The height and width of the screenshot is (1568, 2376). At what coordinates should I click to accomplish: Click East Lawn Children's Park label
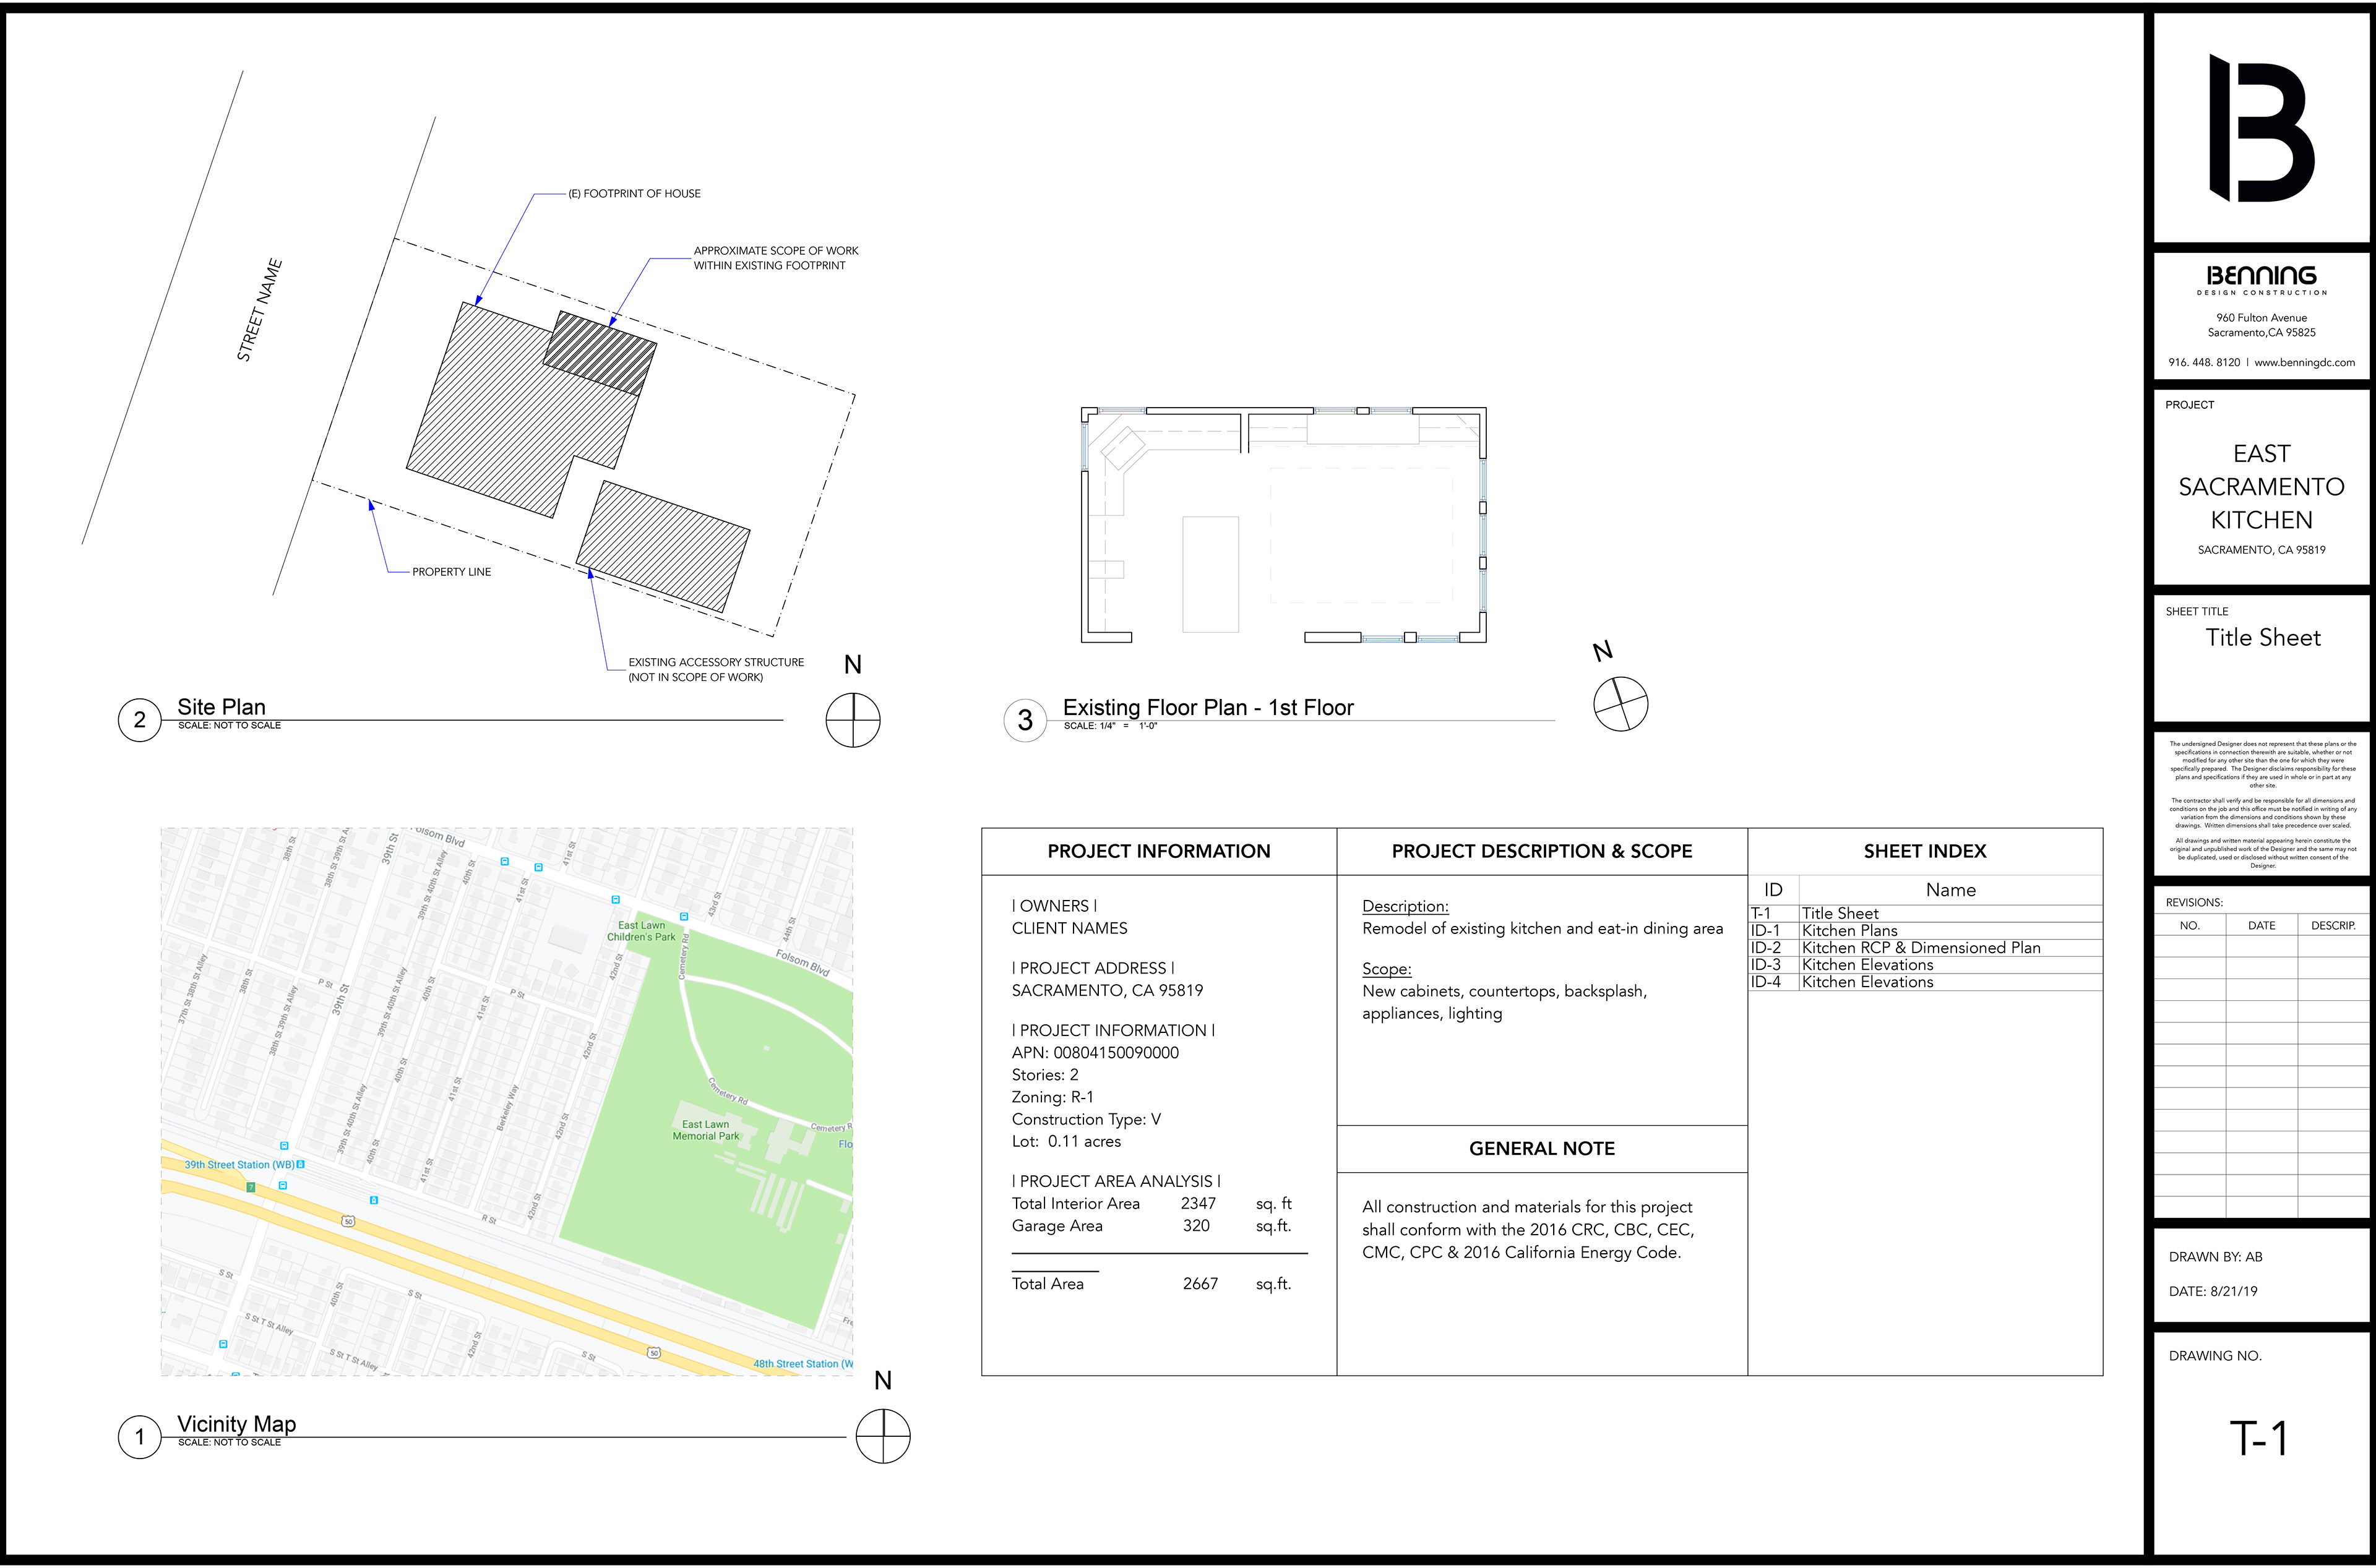[x=640, y=931]
